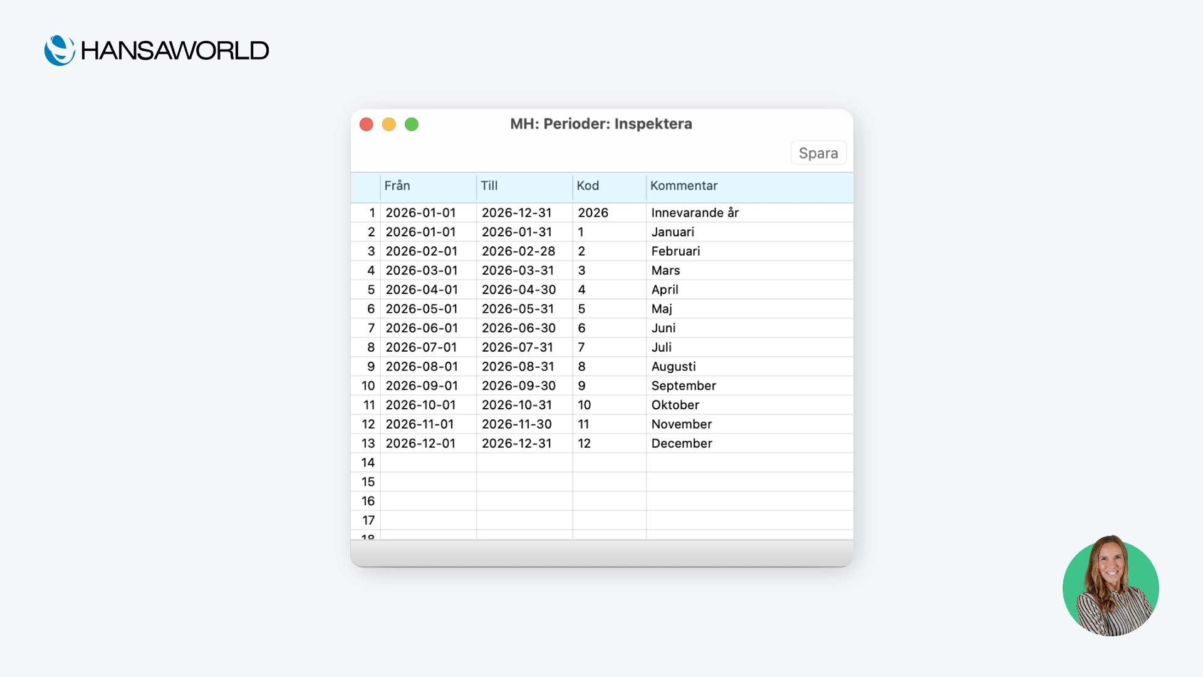Click the Från date in the Januari row

coord(420,232)
